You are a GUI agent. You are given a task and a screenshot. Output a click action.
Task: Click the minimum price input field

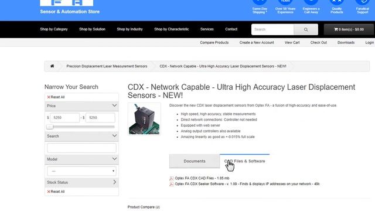64,118
